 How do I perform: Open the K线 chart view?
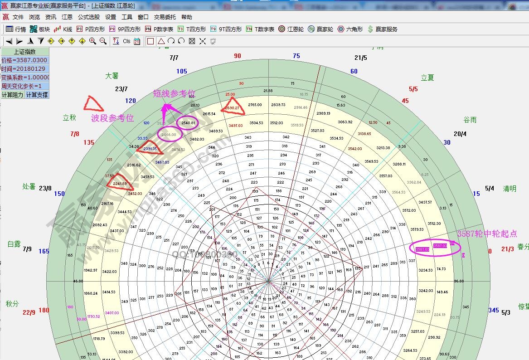pyautogui.click(x=63, y=29)
